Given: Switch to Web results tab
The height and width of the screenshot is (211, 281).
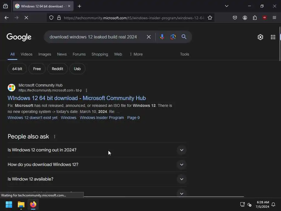Looking at the screenshot, I should [118, 54].
